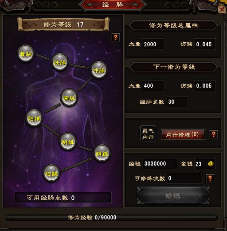Open help next to 内丹修炼 button
The image size is (227, 231).
click(214, 134)
